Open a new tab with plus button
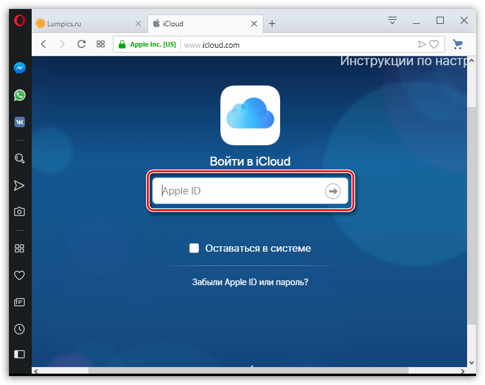The image size is (485, 385). tap(272, 24)
